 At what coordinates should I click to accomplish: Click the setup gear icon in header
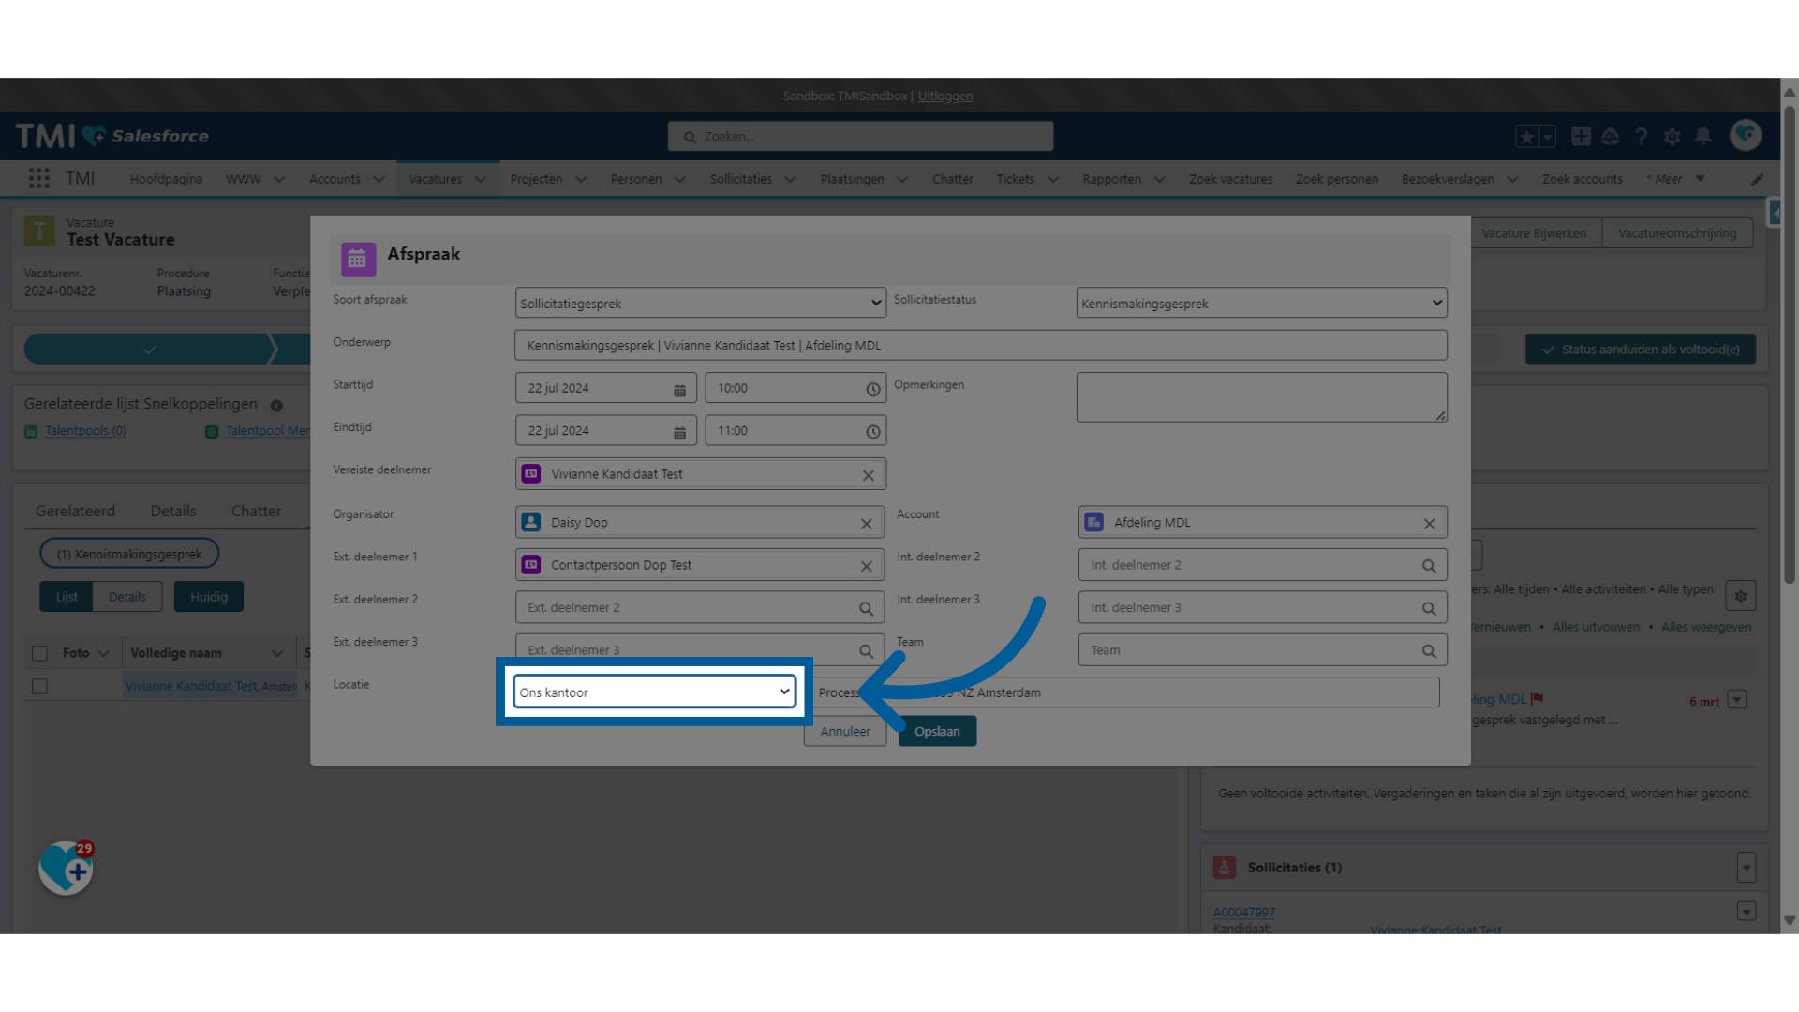(1672, 136)
